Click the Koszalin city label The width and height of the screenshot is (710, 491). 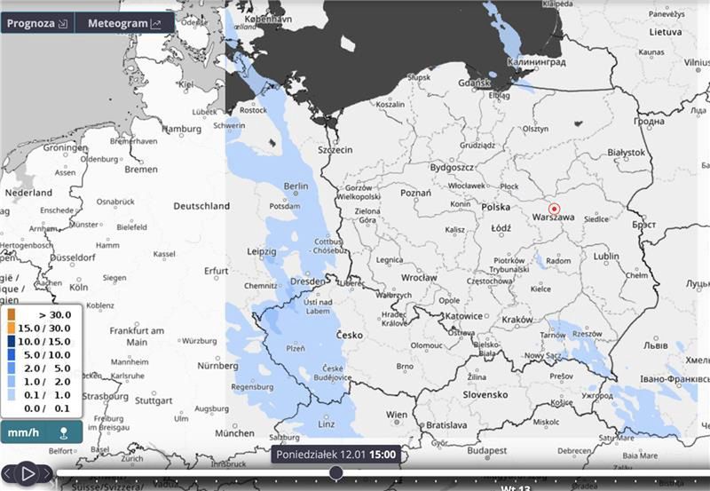pyautogui.click(x=390, y=105)
